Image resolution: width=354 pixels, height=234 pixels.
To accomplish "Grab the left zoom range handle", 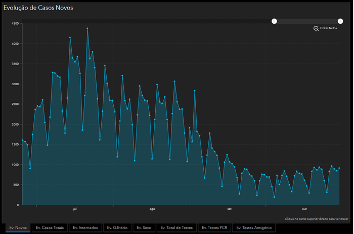I will click(274, 21).
